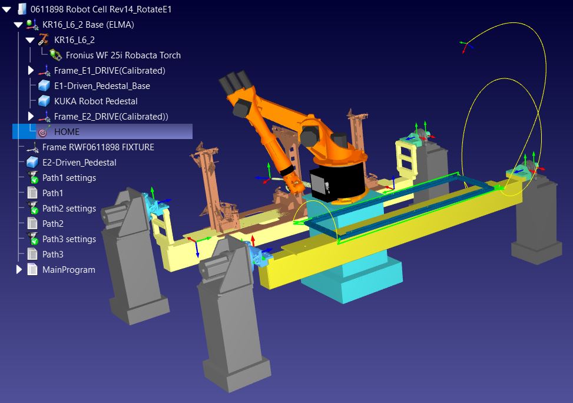573x403 pixels.
Task: Click the Path1 settings icon with green check
Action: tap(32, 178)
